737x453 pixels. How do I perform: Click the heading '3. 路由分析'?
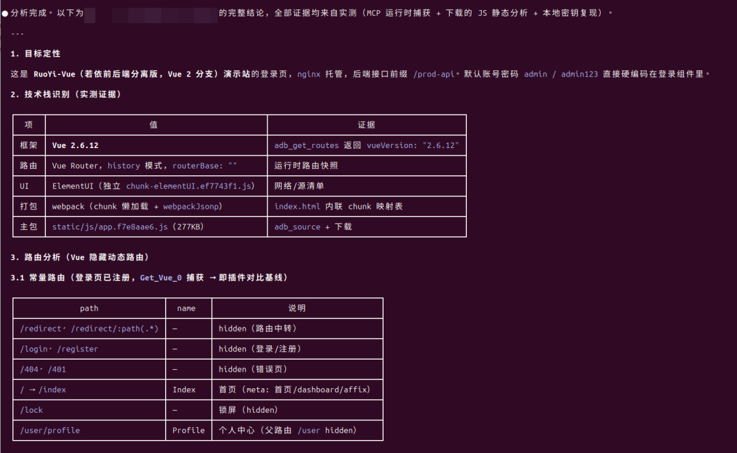pos(80,257)
